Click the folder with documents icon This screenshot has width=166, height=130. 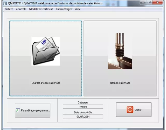pos(46,51)
